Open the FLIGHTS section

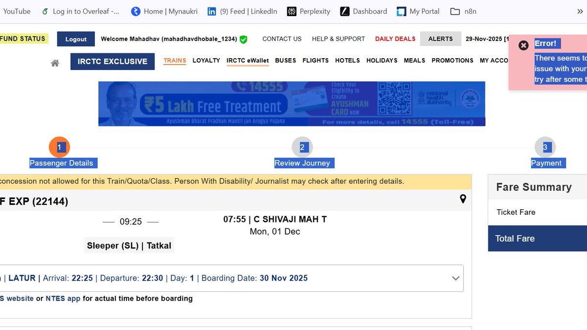pos(316,60)
